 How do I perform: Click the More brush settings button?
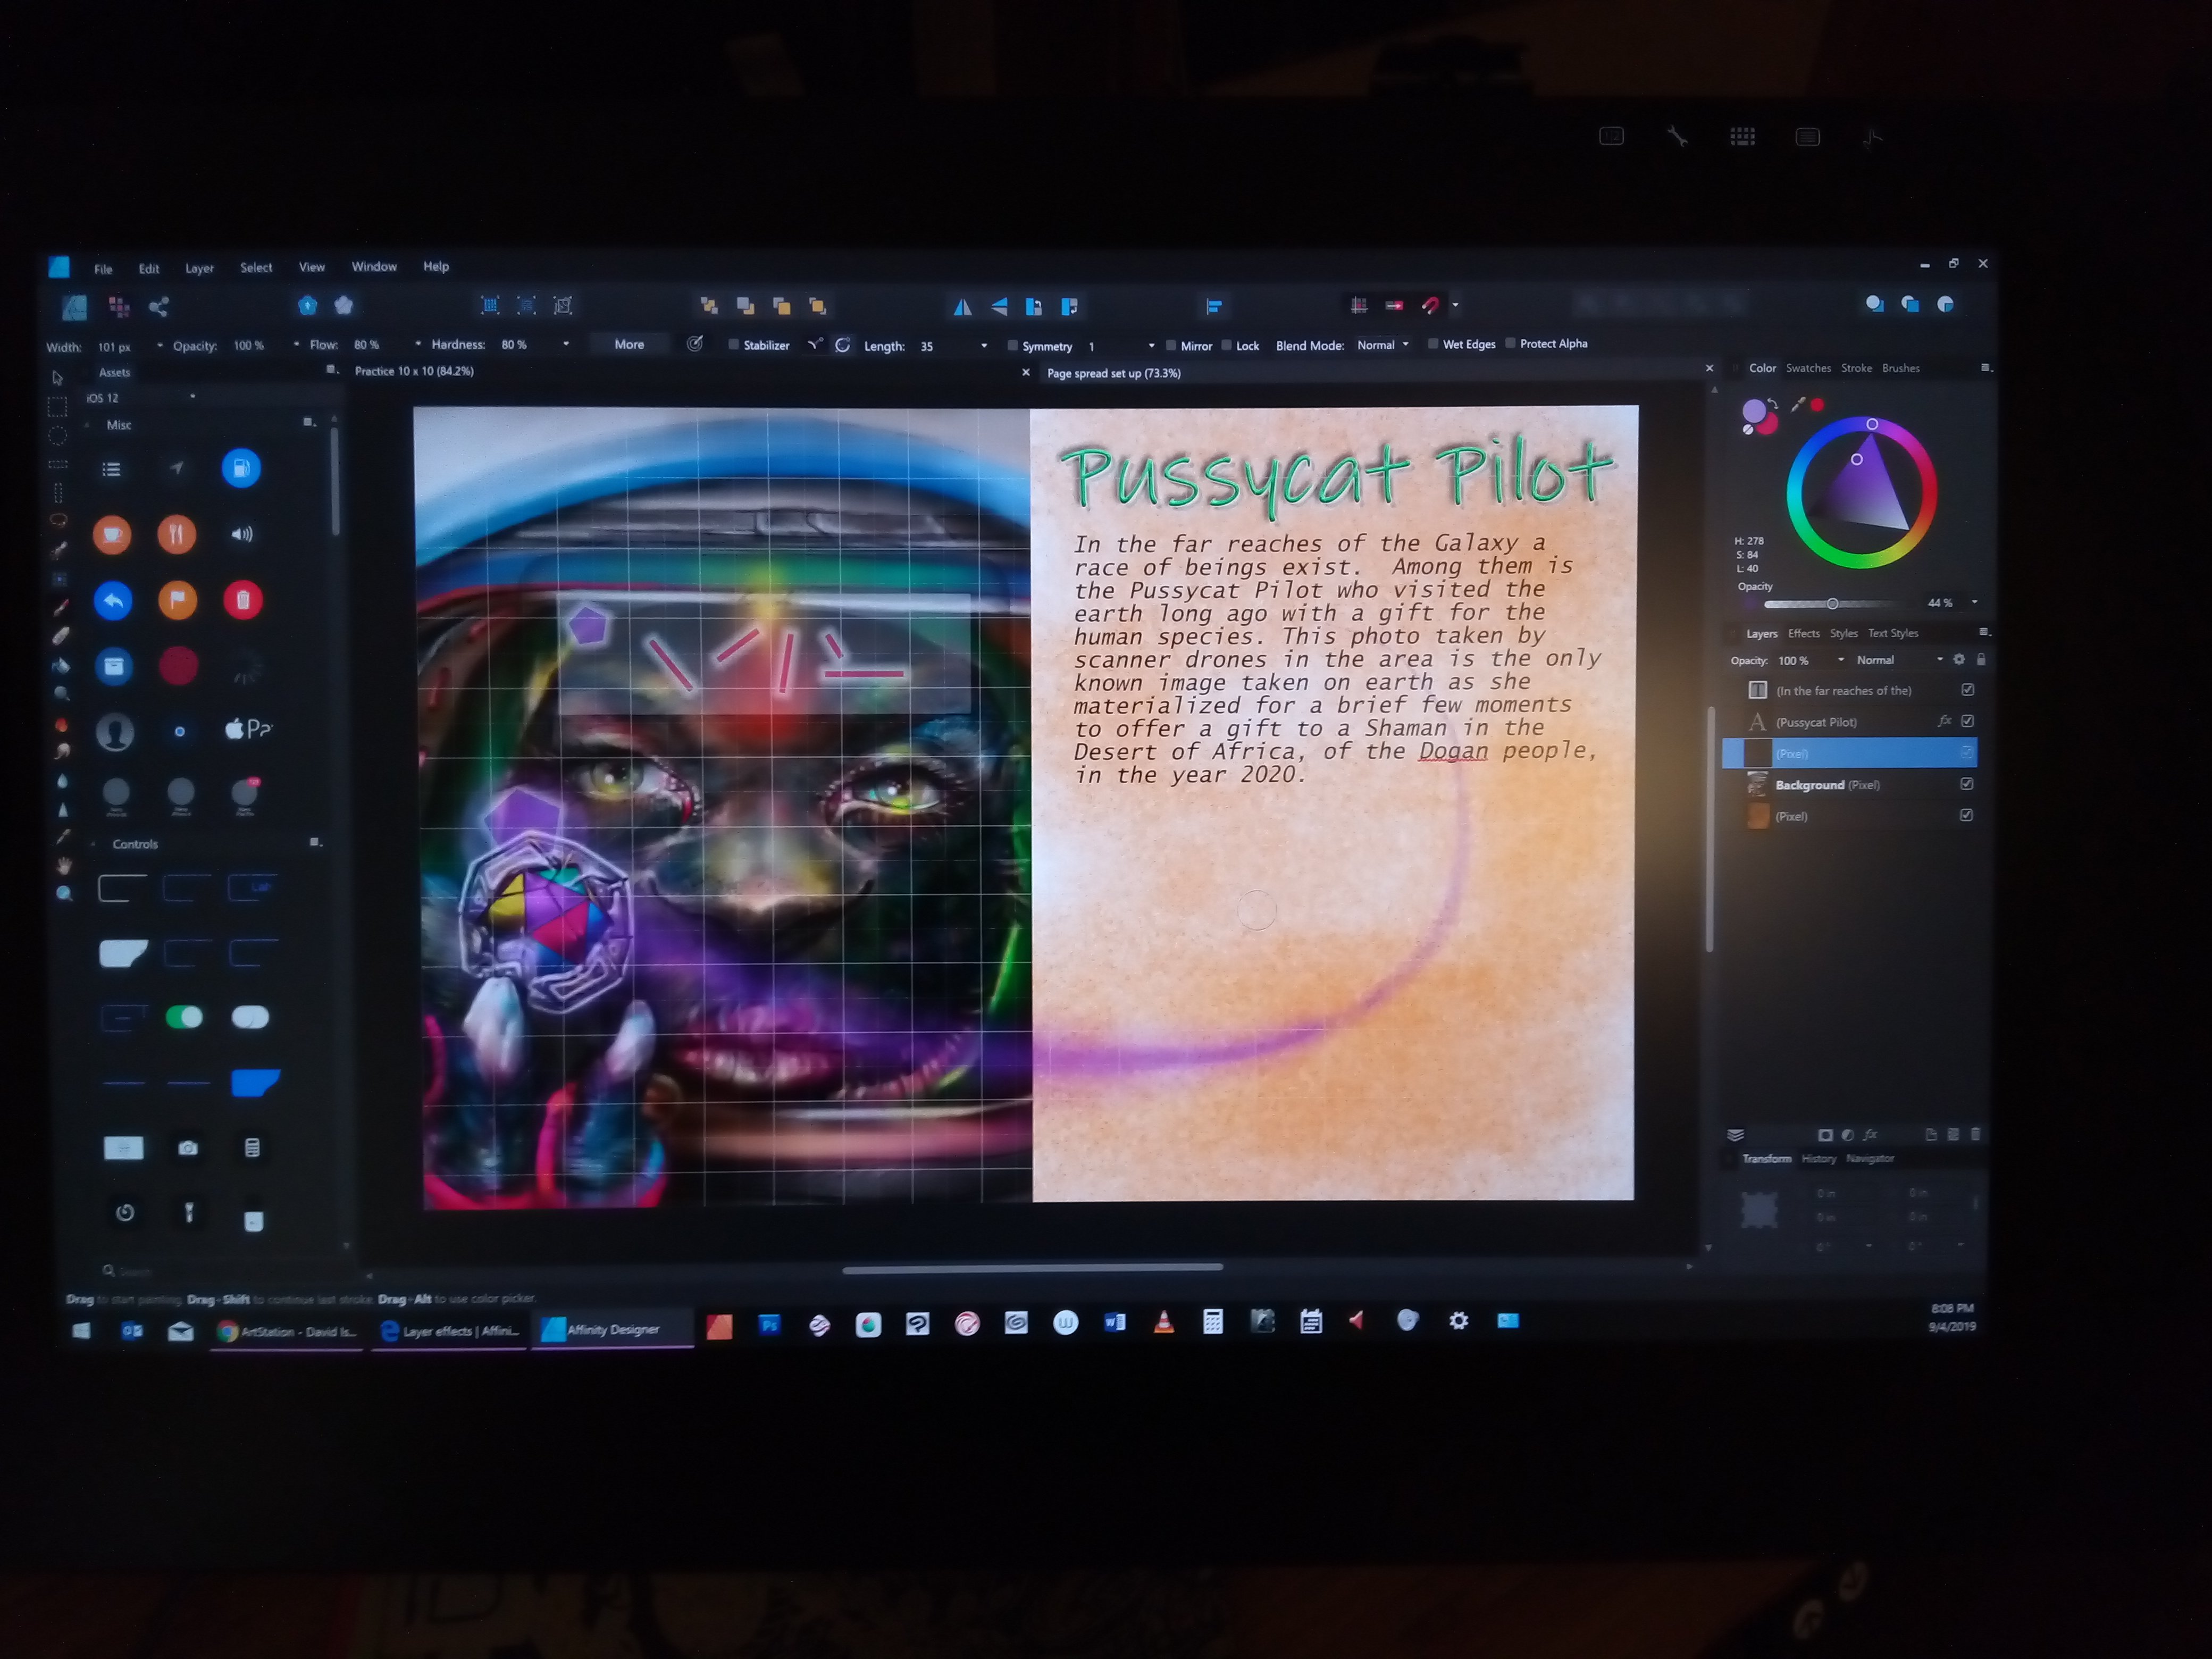(629, 344)
